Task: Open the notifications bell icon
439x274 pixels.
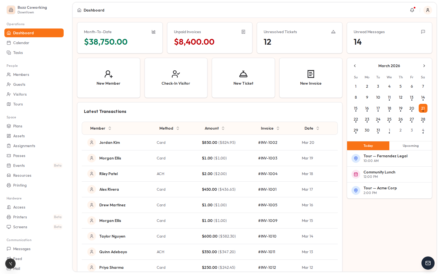Action: pos(412,10)
